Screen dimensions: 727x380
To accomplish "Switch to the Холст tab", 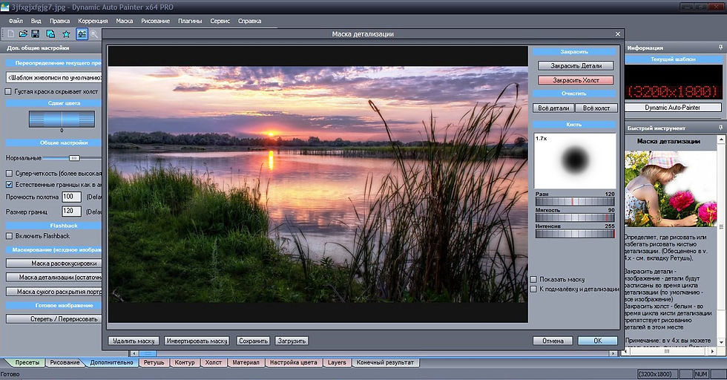I will (x=214, y=362).
